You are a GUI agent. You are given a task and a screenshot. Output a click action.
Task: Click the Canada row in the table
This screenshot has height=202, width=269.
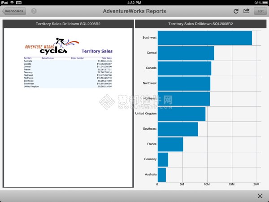click(x=68, y=64)
